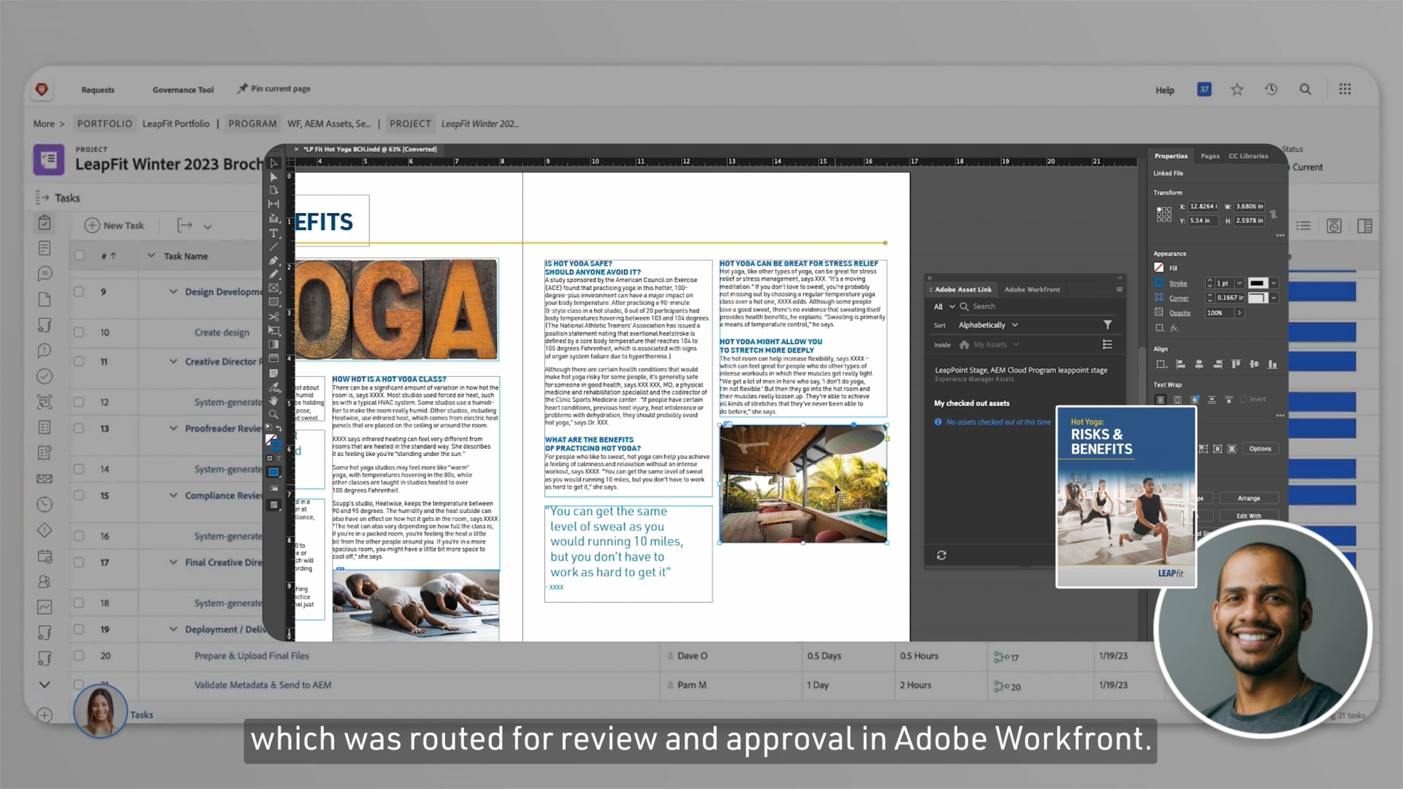Select the Scissors tool in InDesign
This screenshot has width=1403, height=789.
(x=274, y=317)
